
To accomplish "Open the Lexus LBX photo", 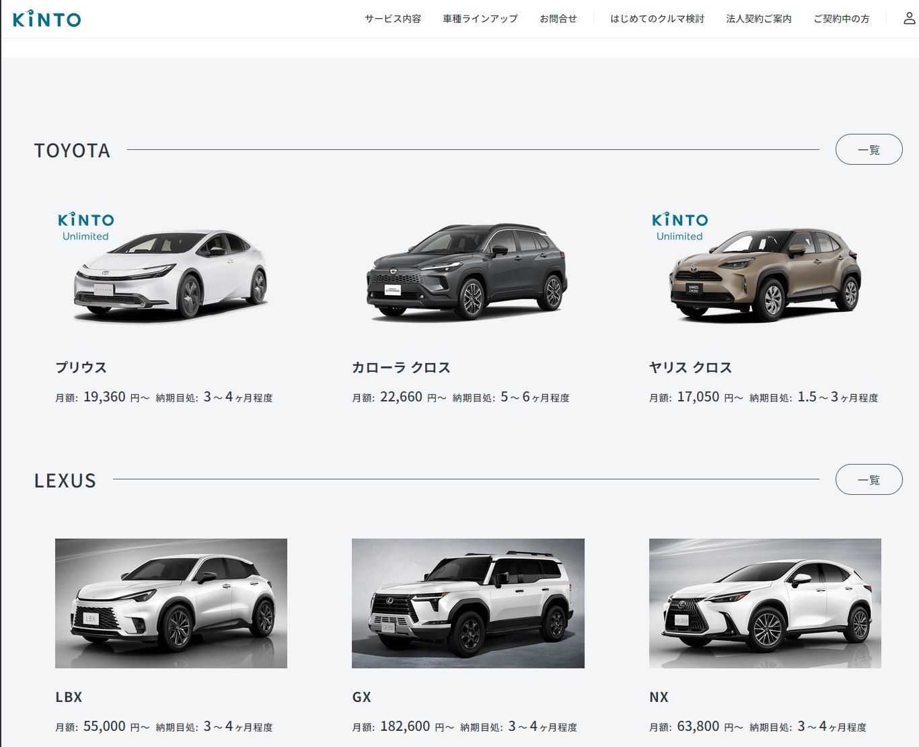I will coord(171,603).
